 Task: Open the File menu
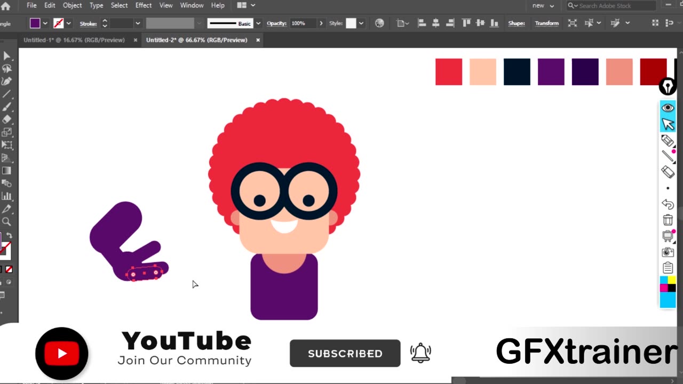click(x=31, y=5)
